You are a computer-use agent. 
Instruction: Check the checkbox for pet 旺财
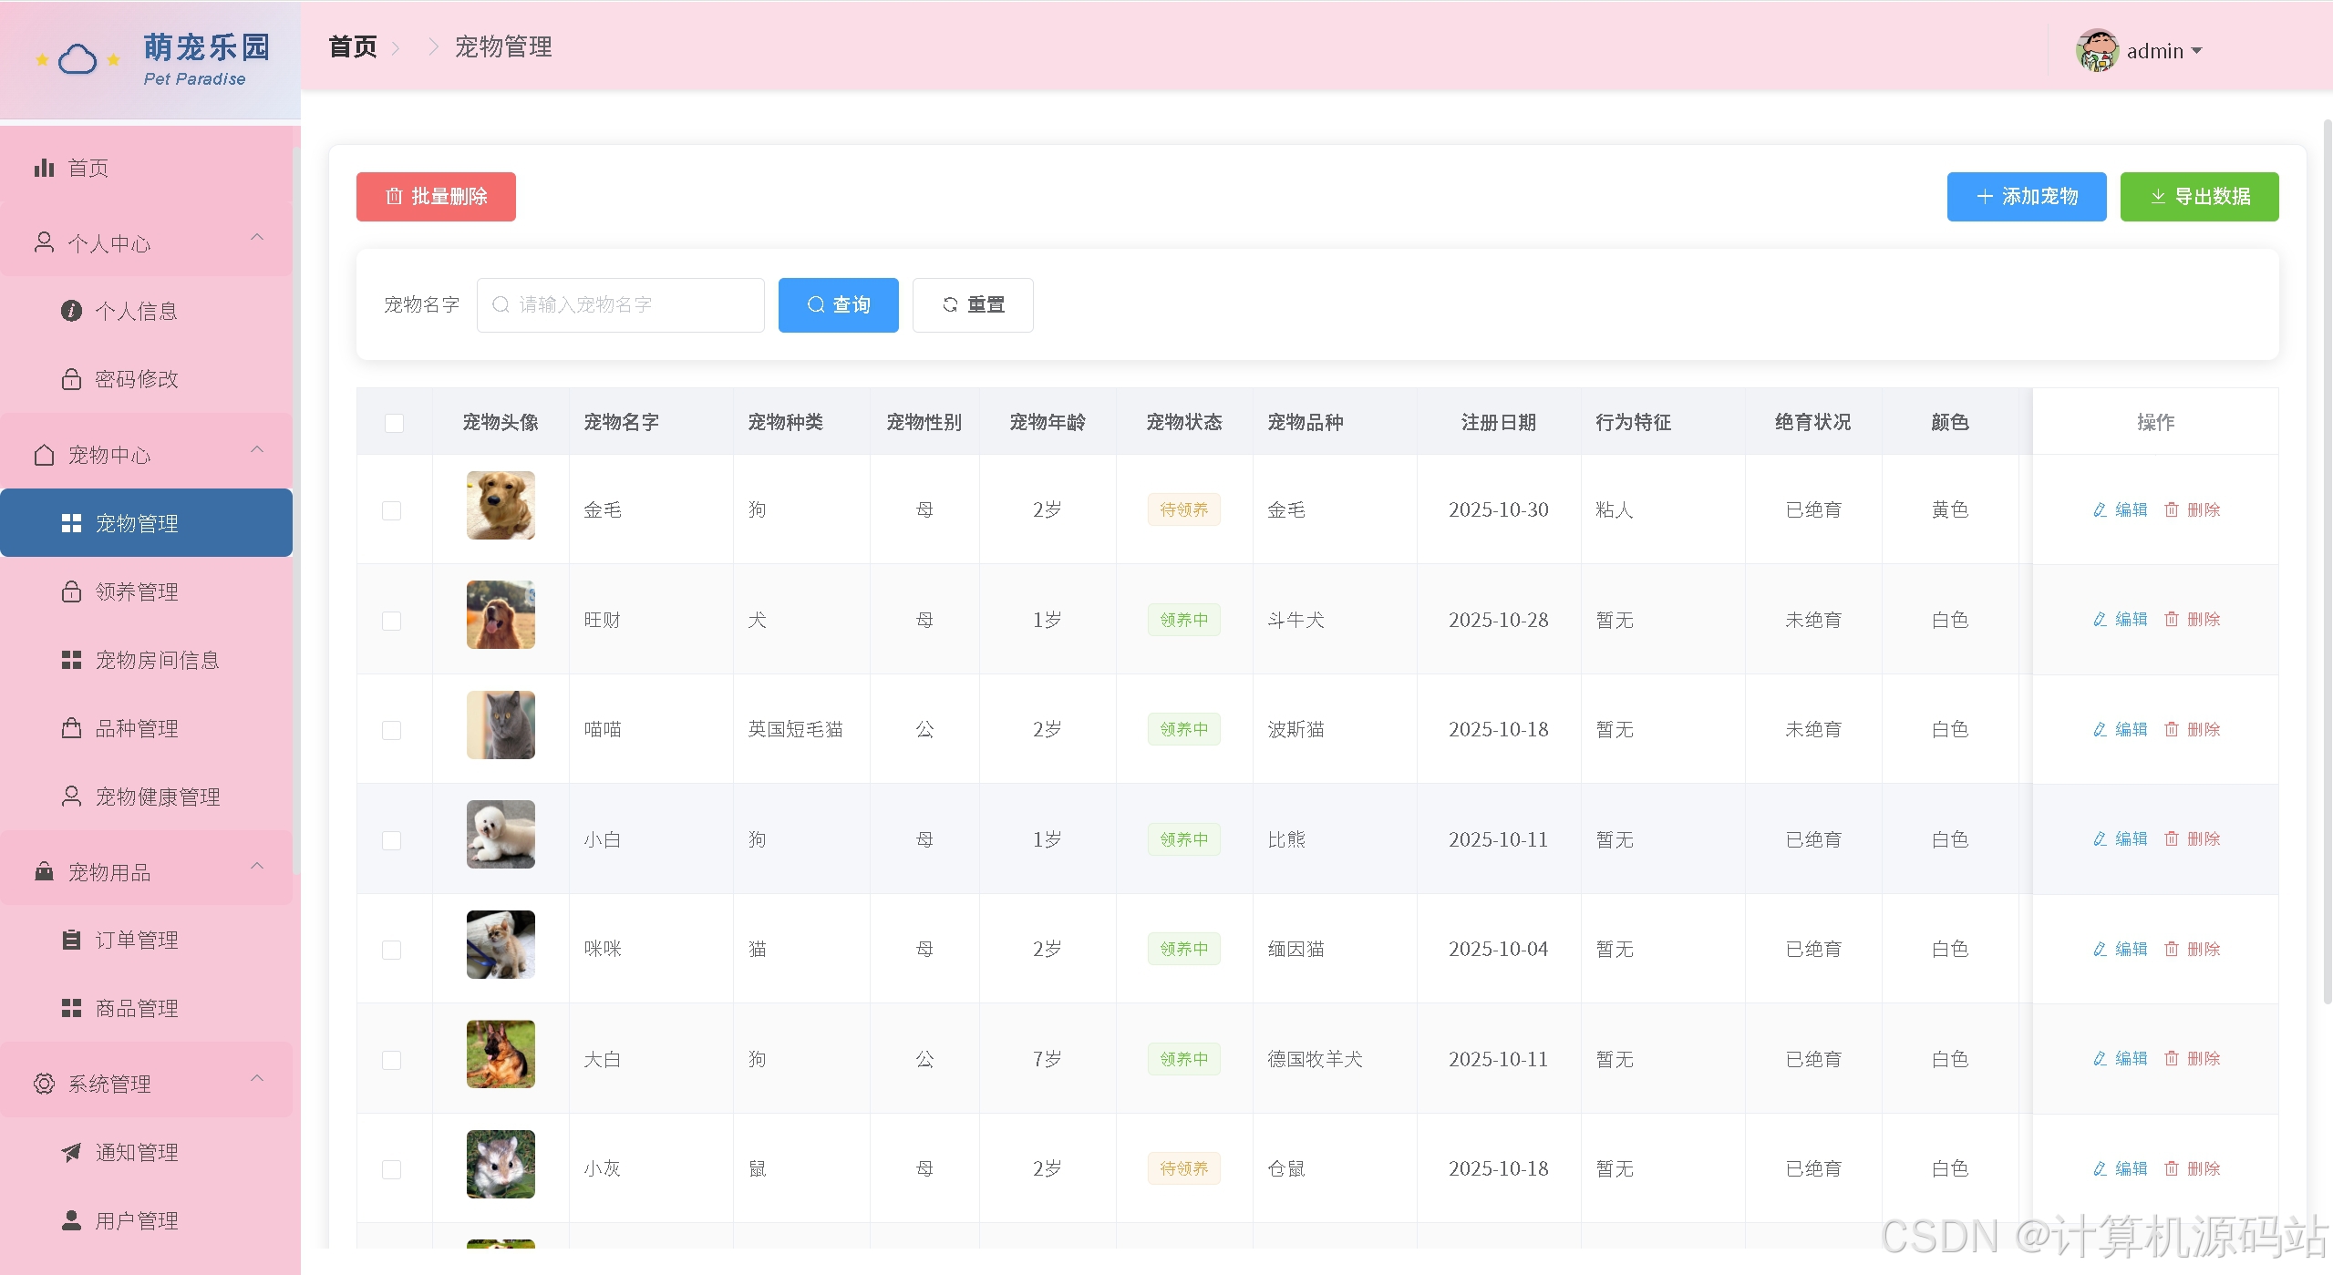point(391,621)
